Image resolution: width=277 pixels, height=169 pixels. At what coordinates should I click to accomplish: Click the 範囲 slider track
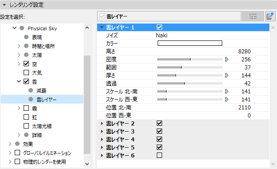pyautogui.click(x=190, y=68)
